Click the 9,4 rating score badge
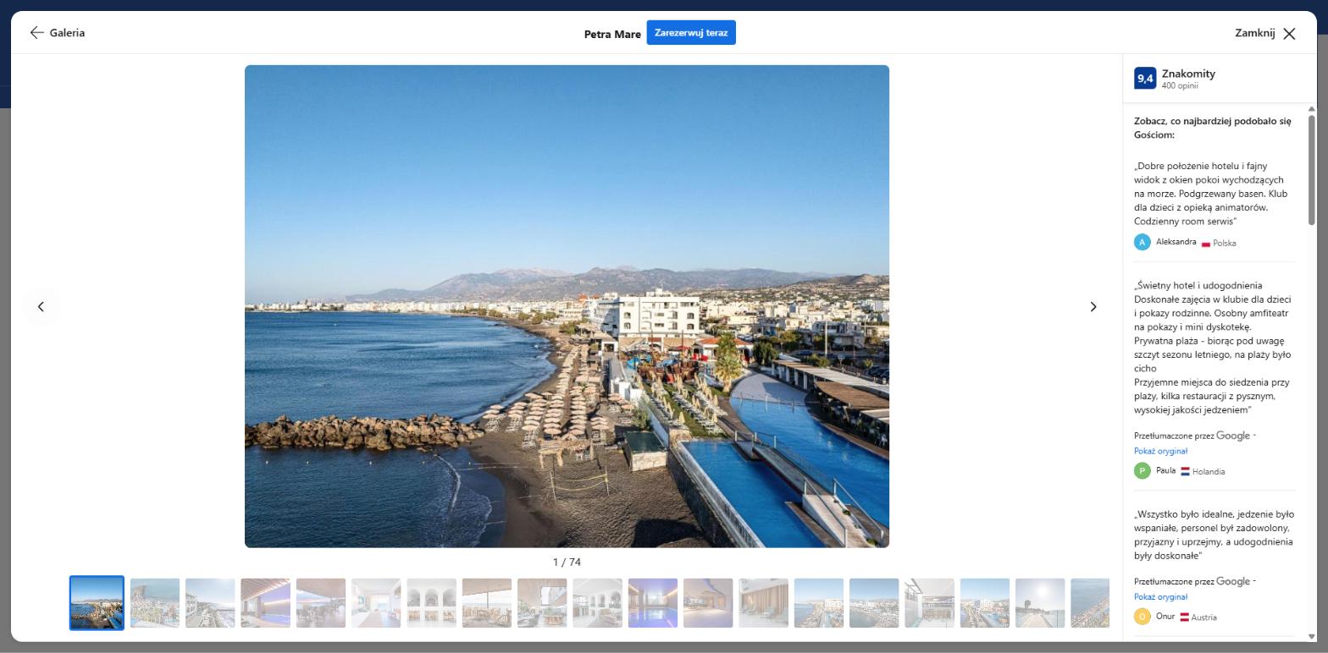1328x653 pixels. (1145, 79)
